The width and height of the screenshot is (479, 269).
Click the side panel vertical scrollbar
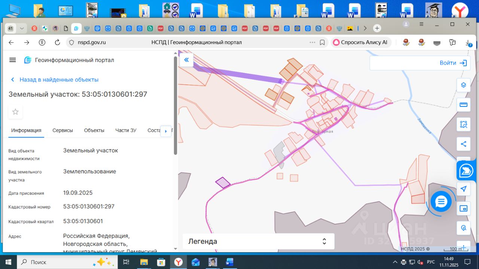(x=175, y=105)
